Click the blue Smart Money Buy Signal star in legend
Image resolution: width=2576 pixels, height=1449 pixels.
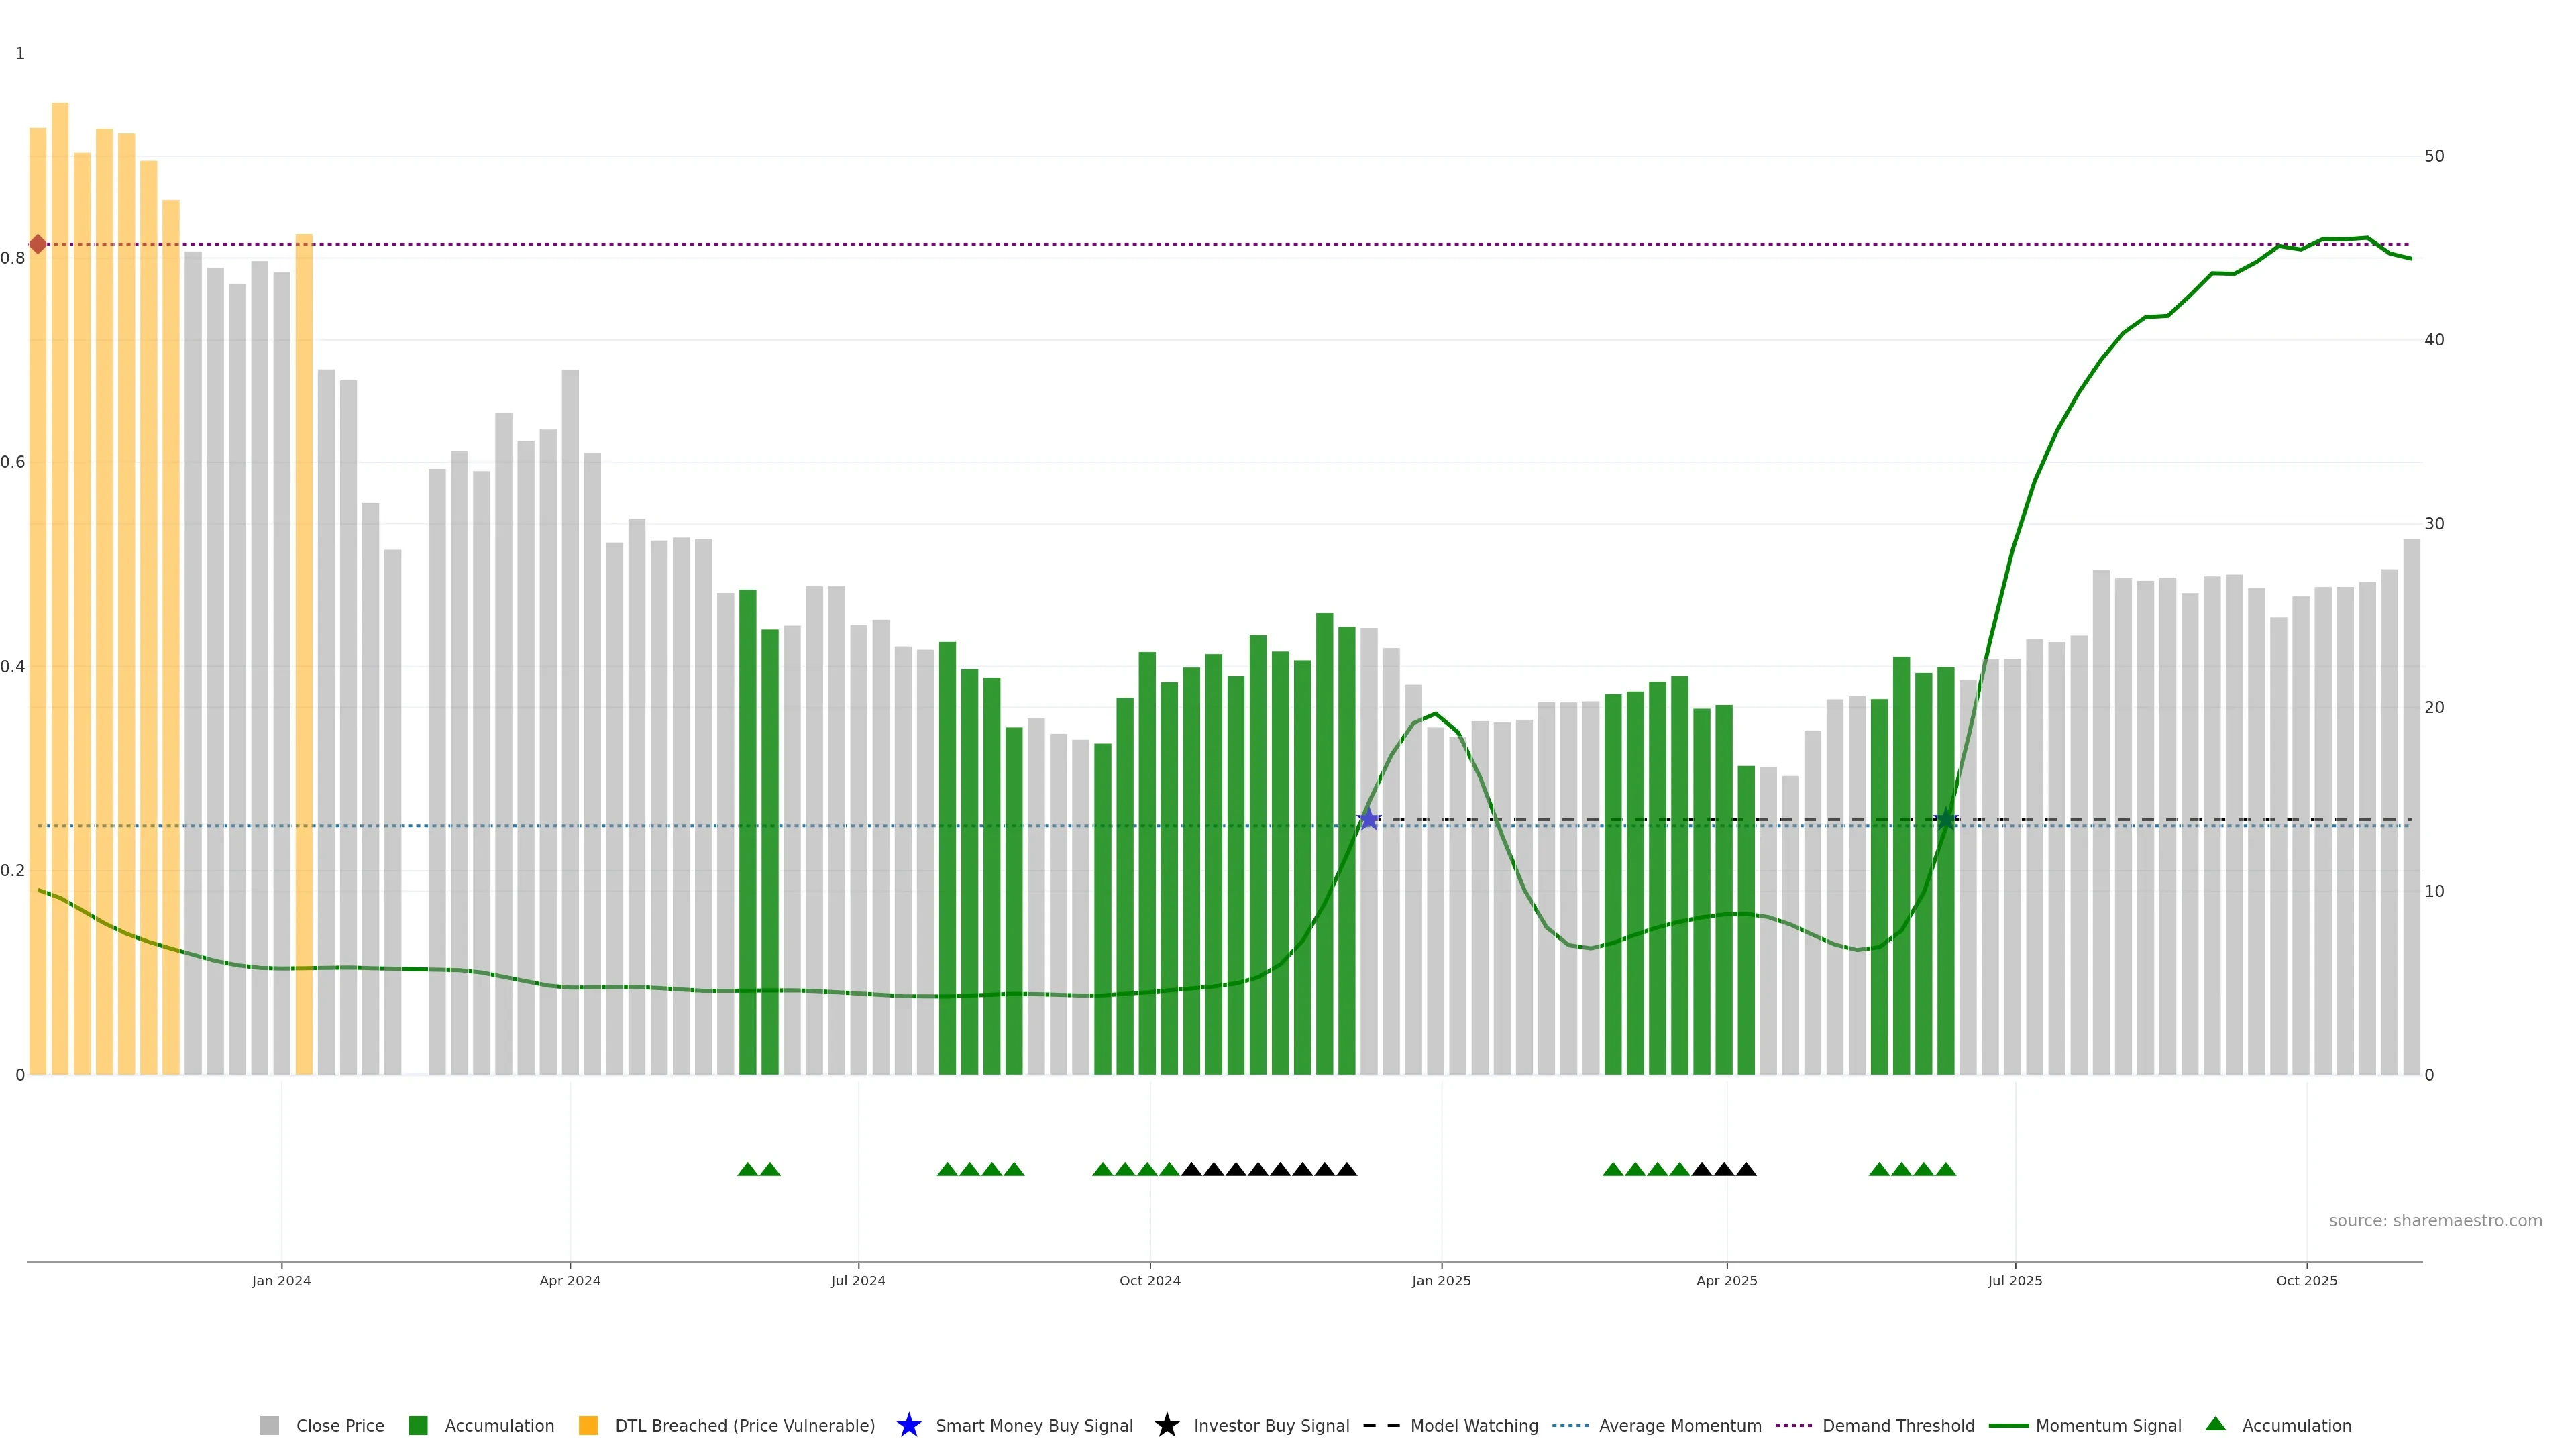[908, 1425]
